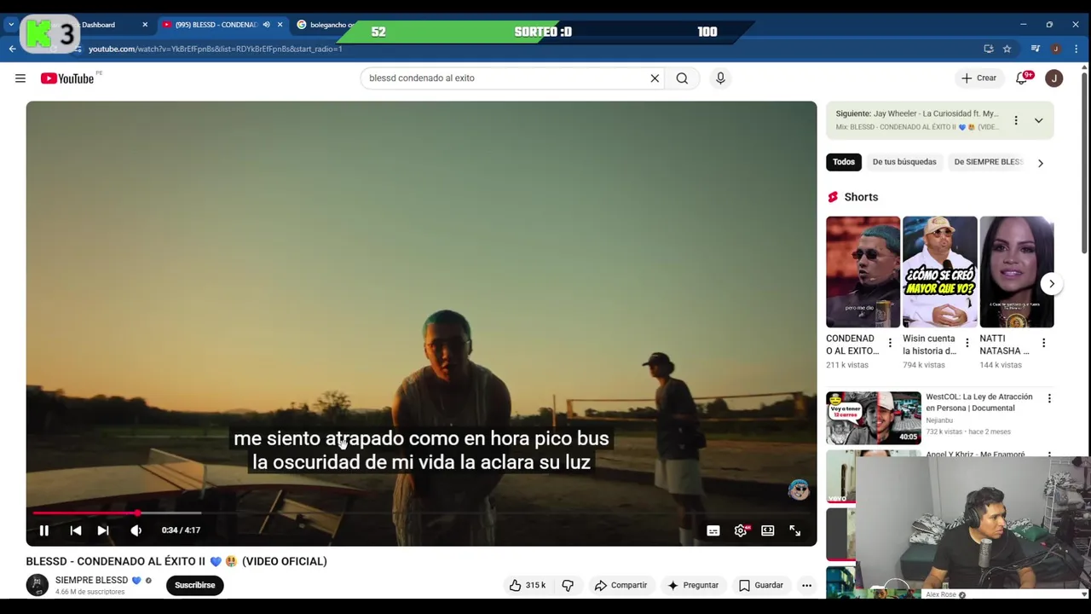
Task: Like the video with 315 k likes
Action: pyautogui.click(x=528, y=585)
